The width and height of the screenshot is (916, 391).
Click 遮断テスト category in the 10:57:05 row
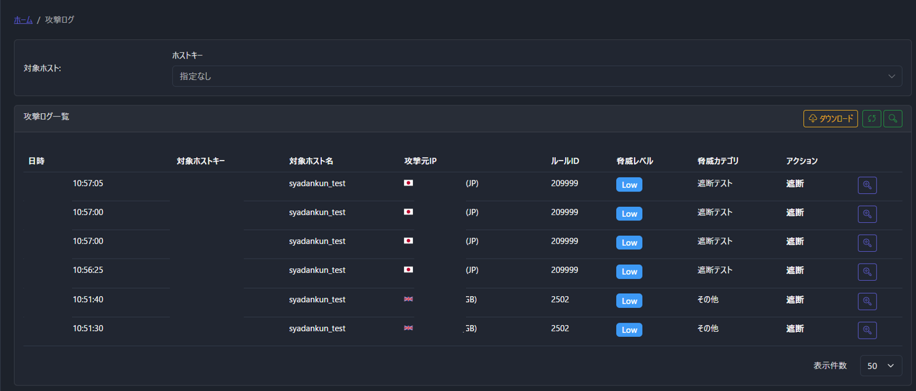[x=715, y=183]
